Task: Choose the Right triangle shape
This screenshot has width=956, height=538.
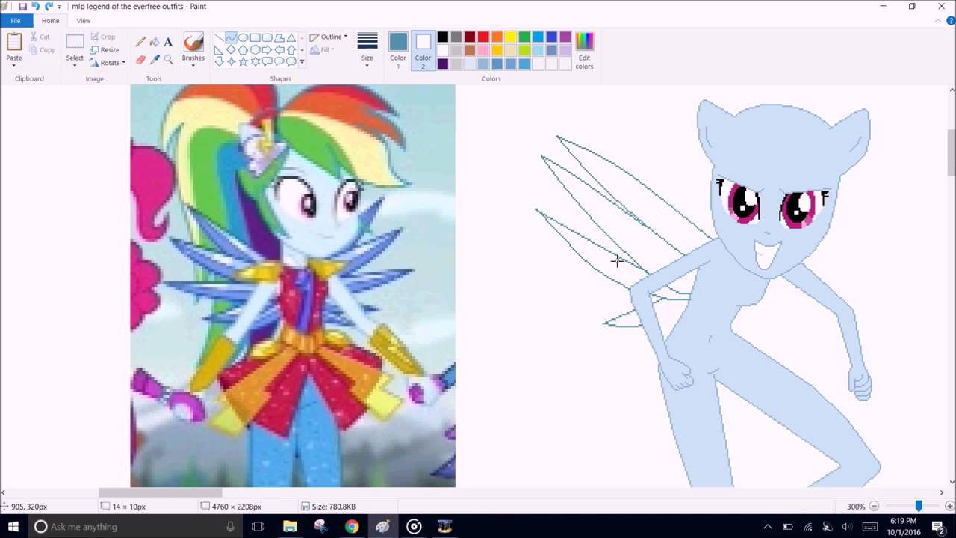Action: (x=219, y=49)
